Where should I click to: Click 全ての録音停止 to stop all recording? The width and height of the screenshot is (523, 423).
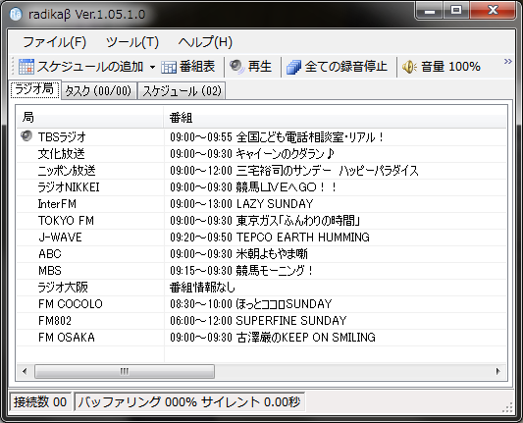[346, 67]
